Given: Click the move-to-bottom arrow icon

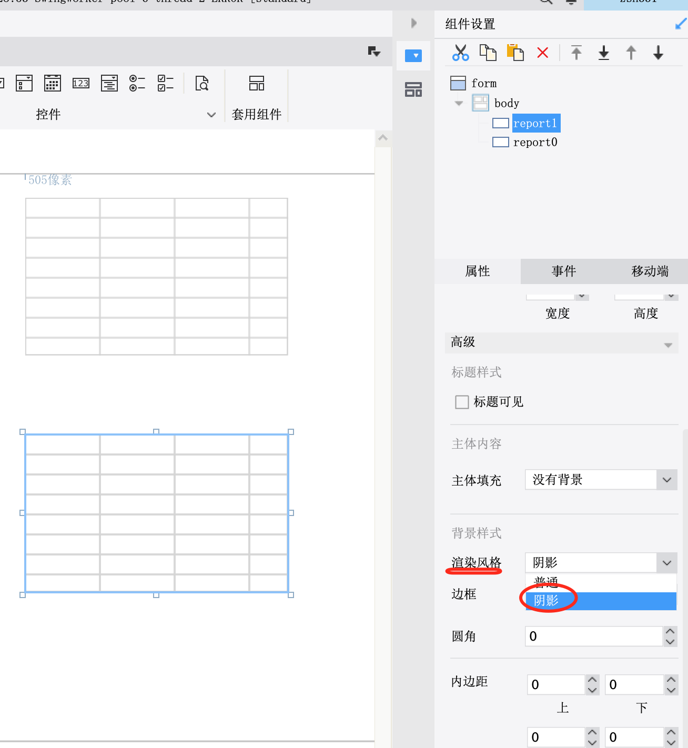Looking at the screenshot, I should click(604, 53).
